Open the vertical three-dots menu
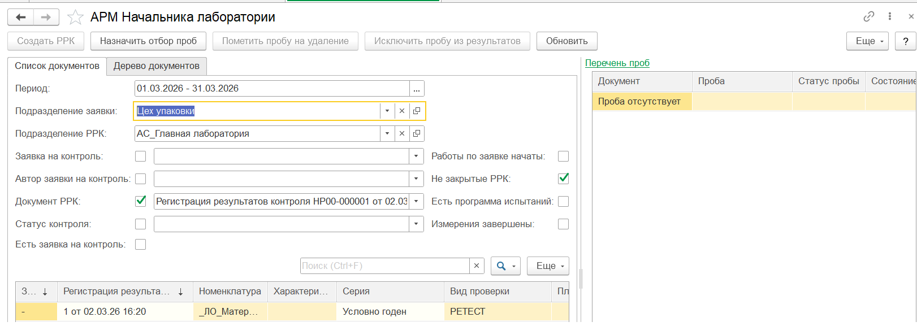The height and width of the screenshot is (326, 917). [890, 16]
